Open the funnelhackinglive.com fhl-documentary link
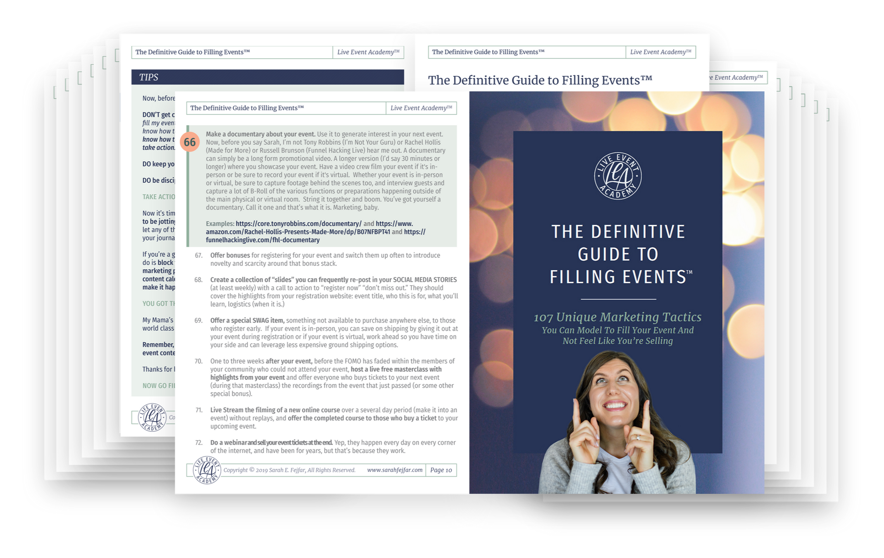This screenshot has height=558, width=884. pyautogui.click(x=263, y=240)
